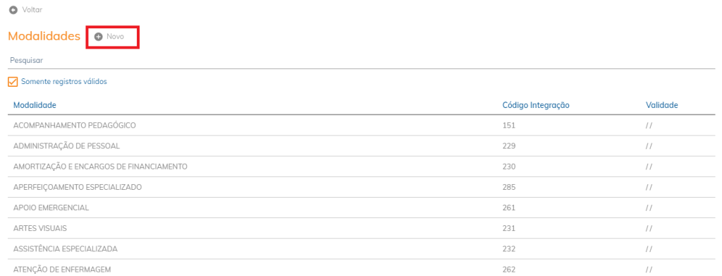The height and width of the screenshot is (276, 722).
Task: Sort by Validade column header
Action: pyautogui.click(x=661, y=105)
